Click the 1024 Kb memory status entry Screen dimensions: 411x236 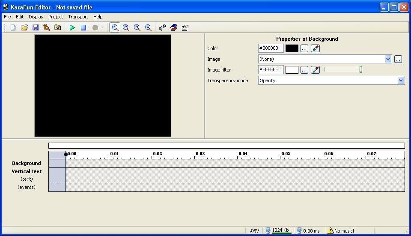pyautogui.click(x=278, y=230)
